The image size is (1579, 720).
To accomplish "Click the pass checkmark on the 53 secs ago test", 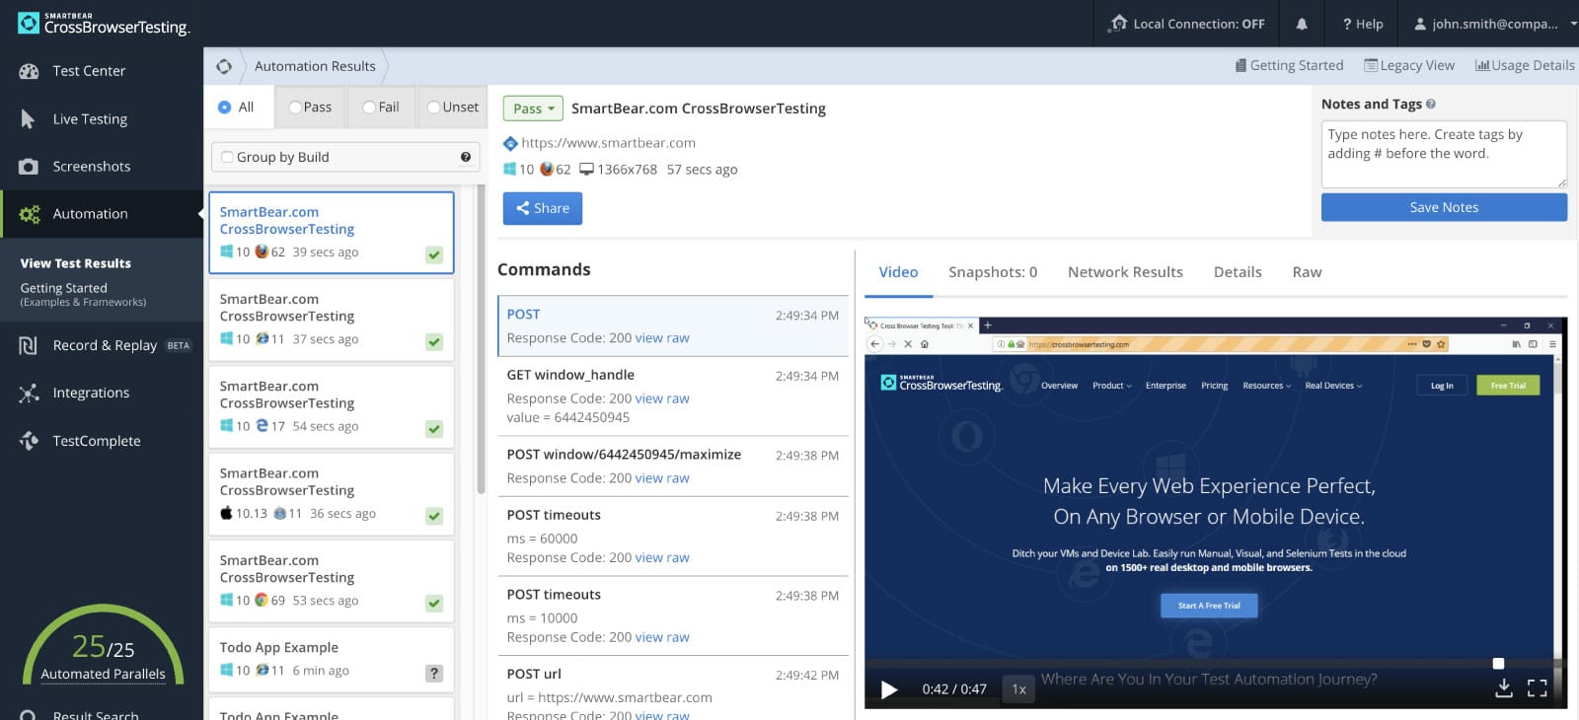I will tap(434, 603).
